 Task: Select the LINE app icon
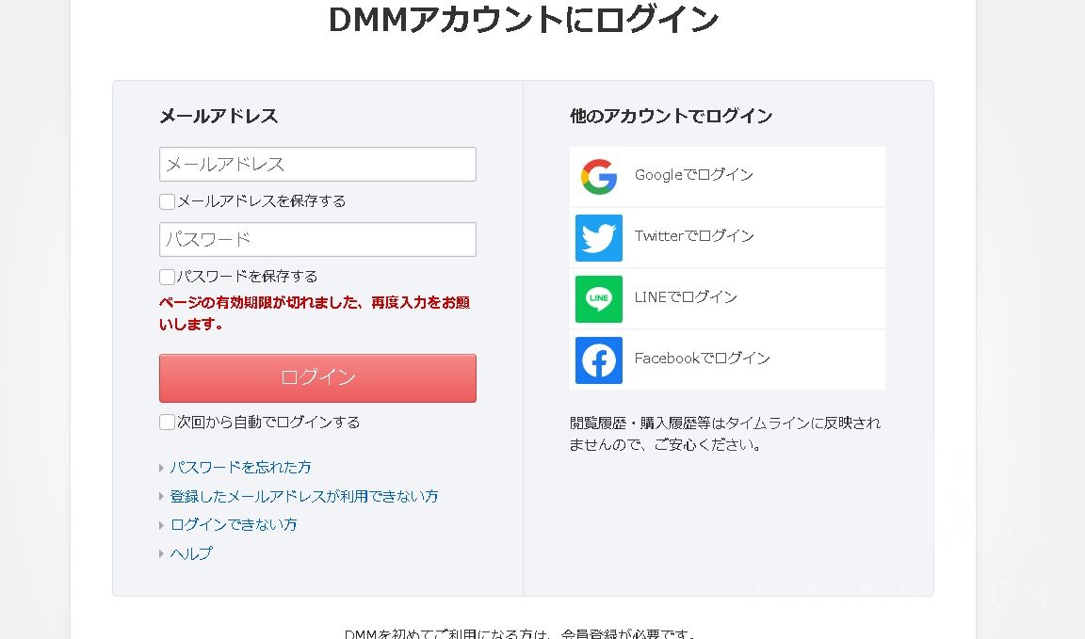coord(599,299)
